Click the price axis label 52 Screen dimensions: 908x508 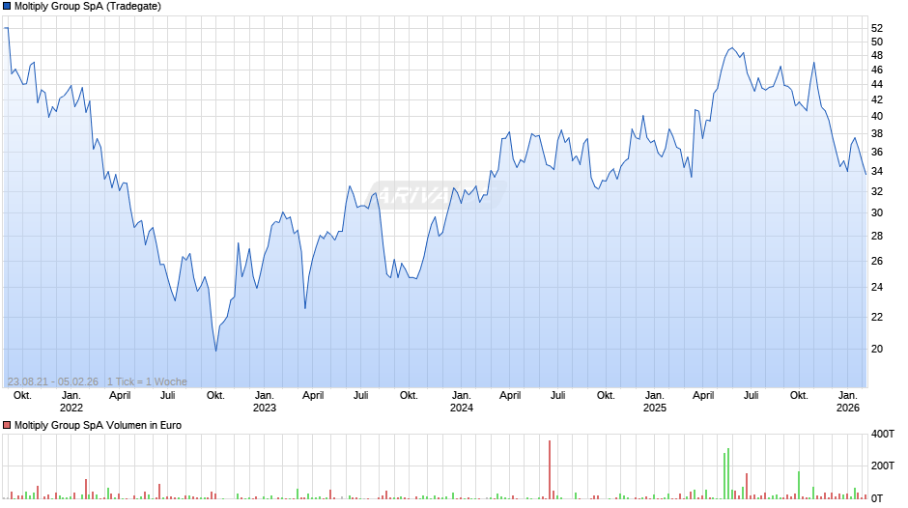tap(877, 28)
